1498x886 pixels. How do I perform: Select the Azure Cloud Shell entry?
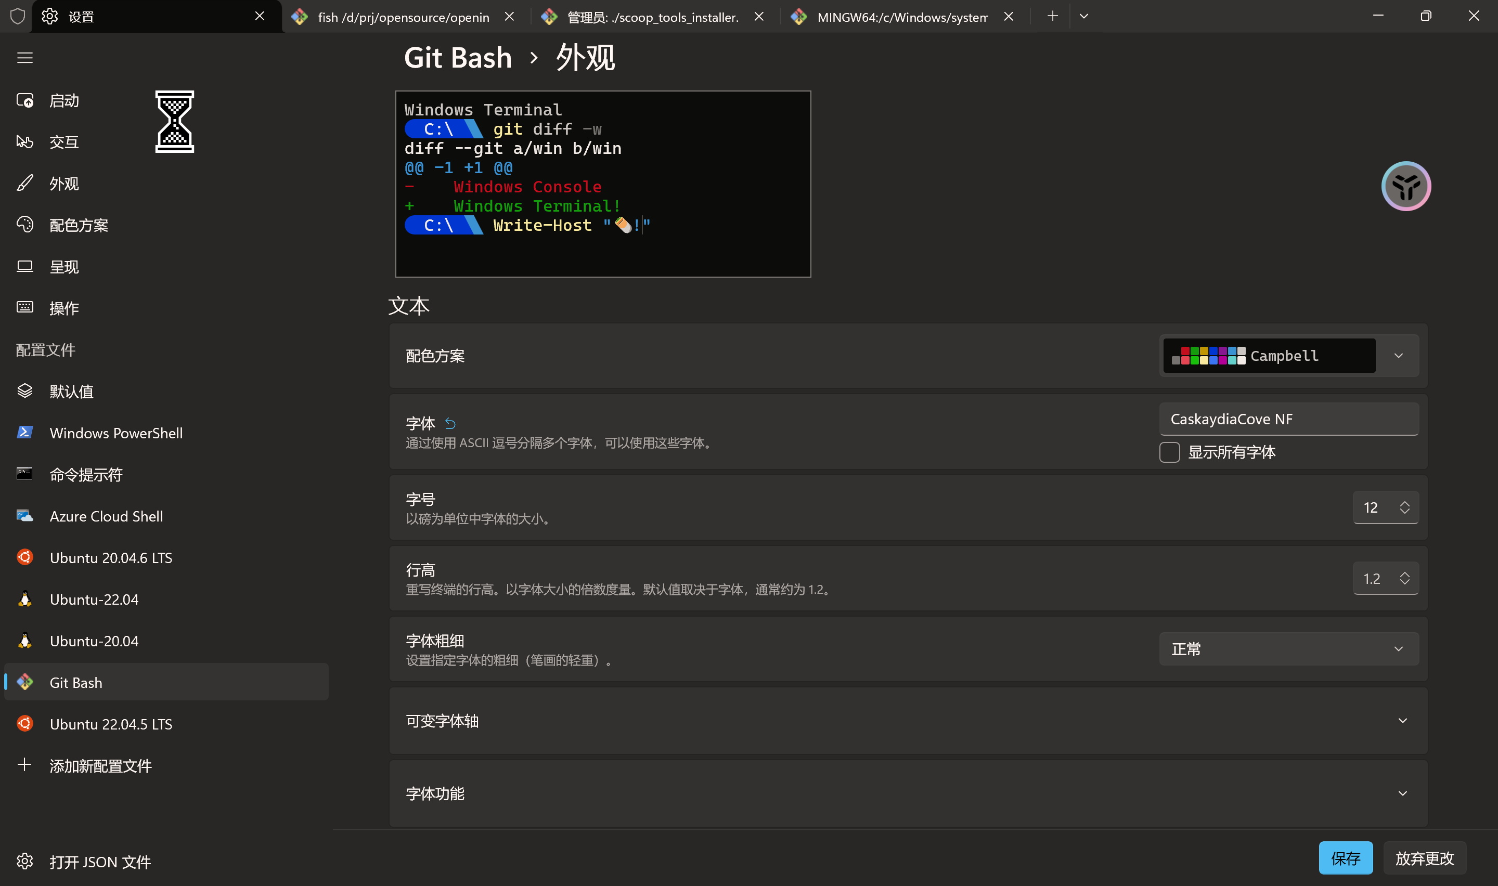click(166, 516)
